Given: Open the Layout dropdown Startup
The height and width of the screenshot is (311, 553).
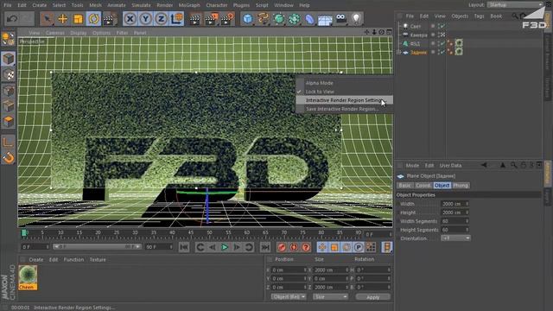Looking at the screenshot, I should click(515, 5).
